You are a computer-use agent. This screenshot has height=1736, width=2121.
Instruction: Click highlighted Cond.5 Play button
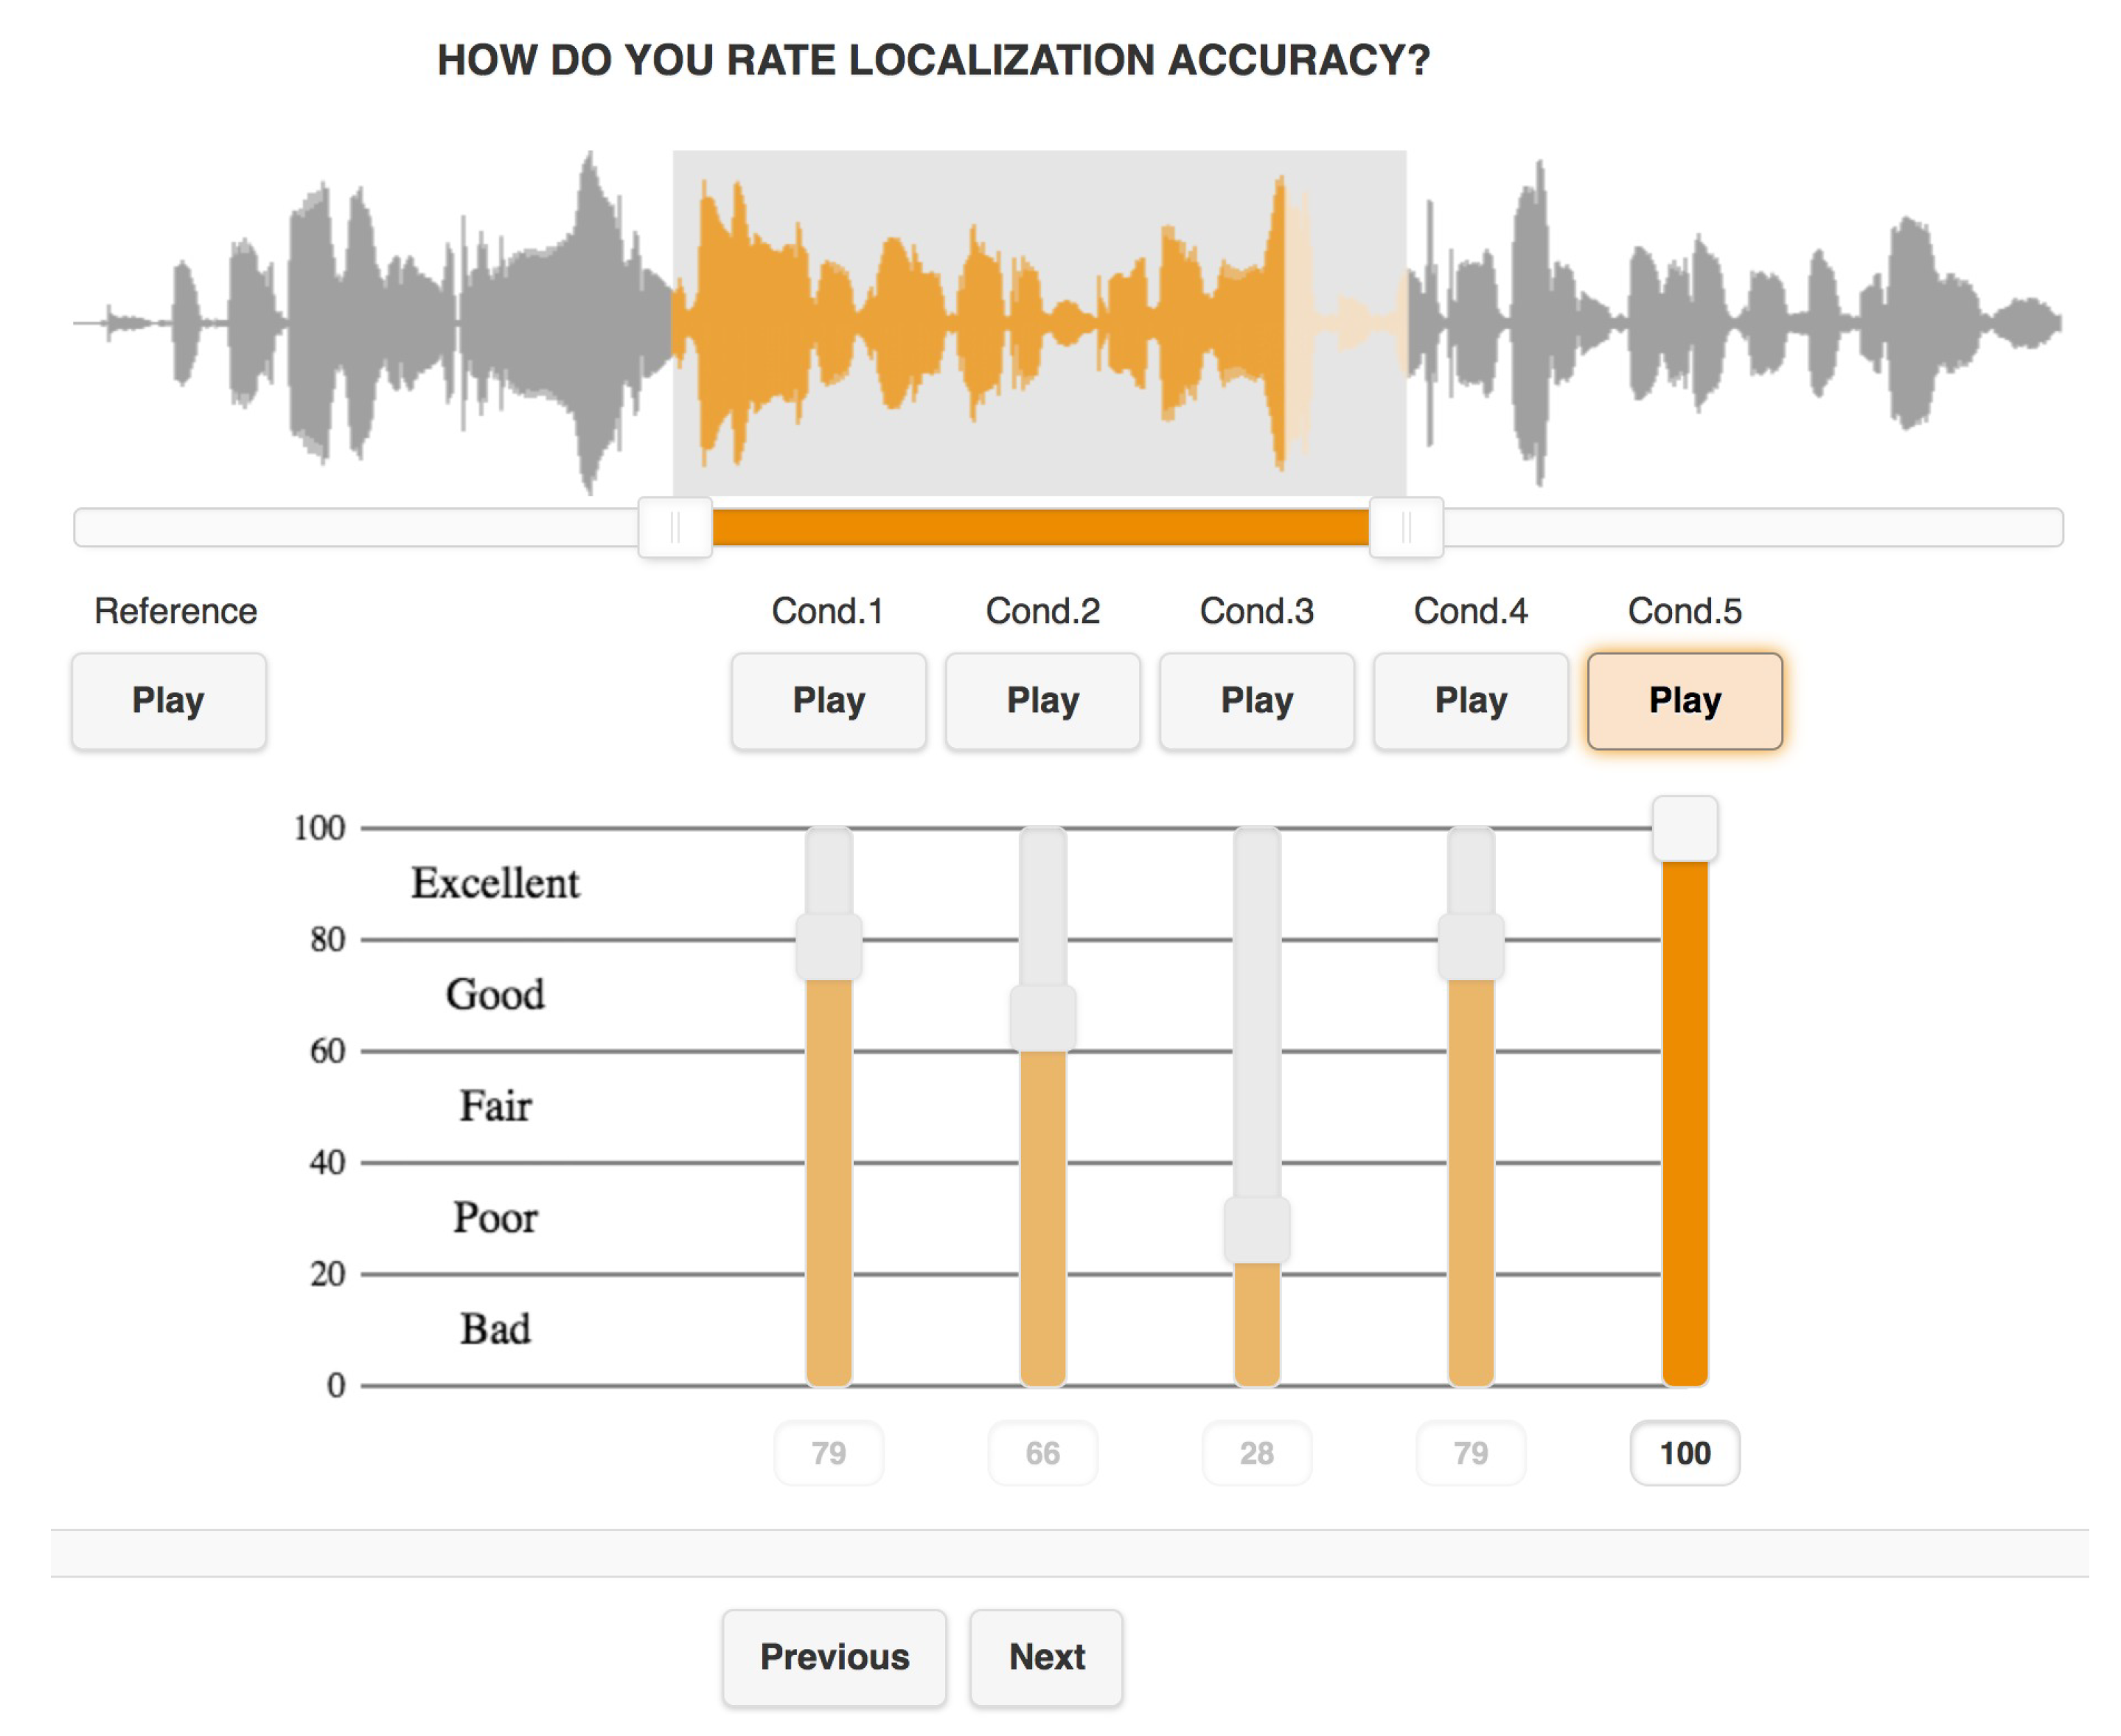1685,701
